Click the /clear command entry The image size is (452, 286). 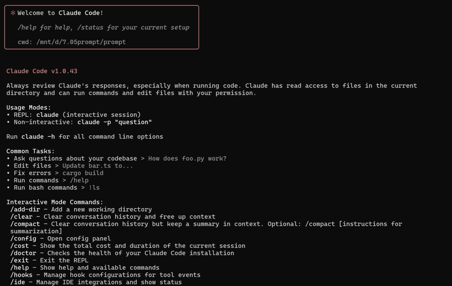point(21,216)
